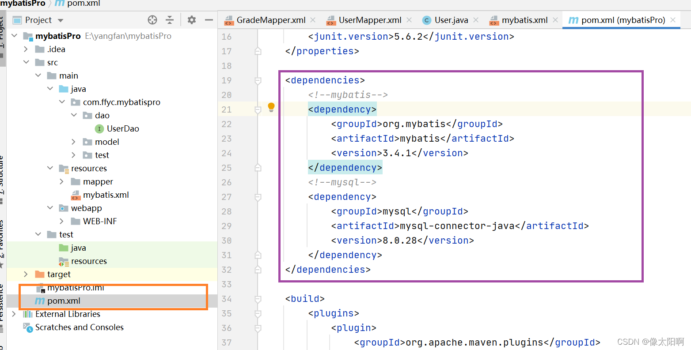The width and height of the screenshot is (691, 350).
Task: Click line number 28 in gutter
Action: click(x=227, y=211)
